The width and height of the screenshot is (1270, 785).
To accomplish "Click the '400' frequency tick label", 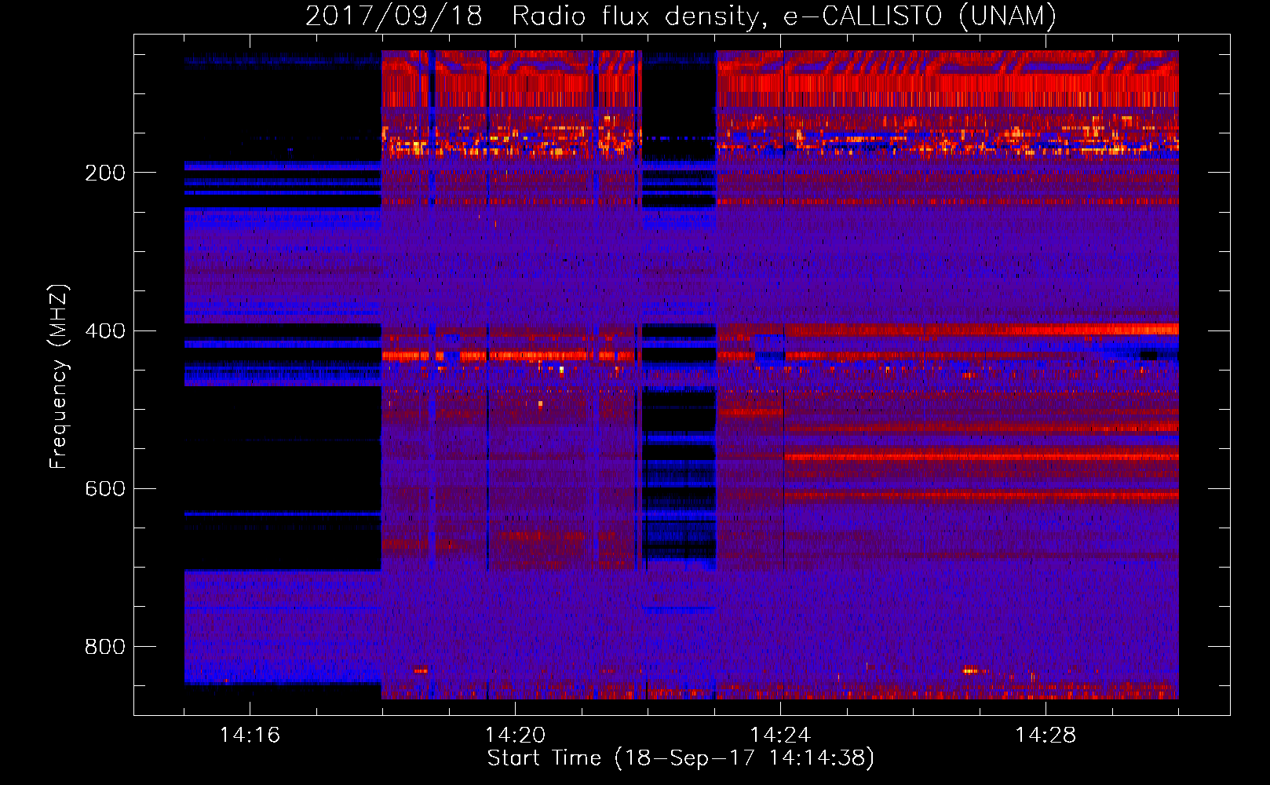I will point(104,330).
